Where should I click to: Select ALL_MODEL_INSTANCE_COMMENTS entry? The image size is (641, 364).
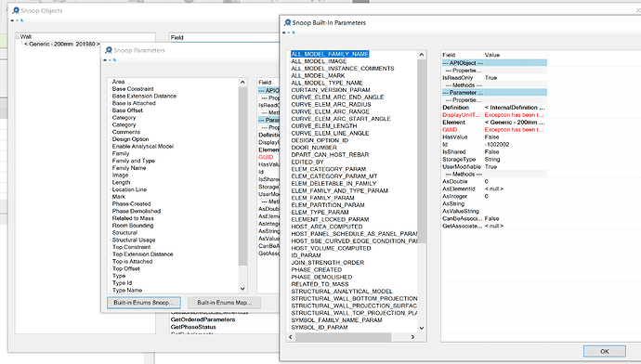343,68
